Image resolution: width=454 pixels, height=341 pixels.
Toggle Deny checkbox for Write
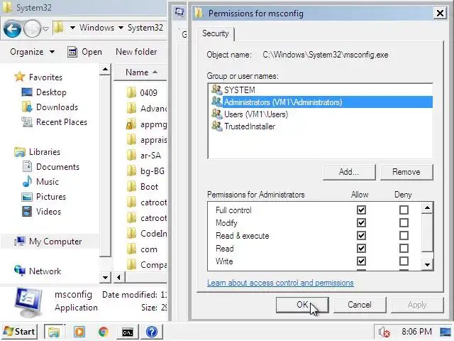tap(404, 261)
